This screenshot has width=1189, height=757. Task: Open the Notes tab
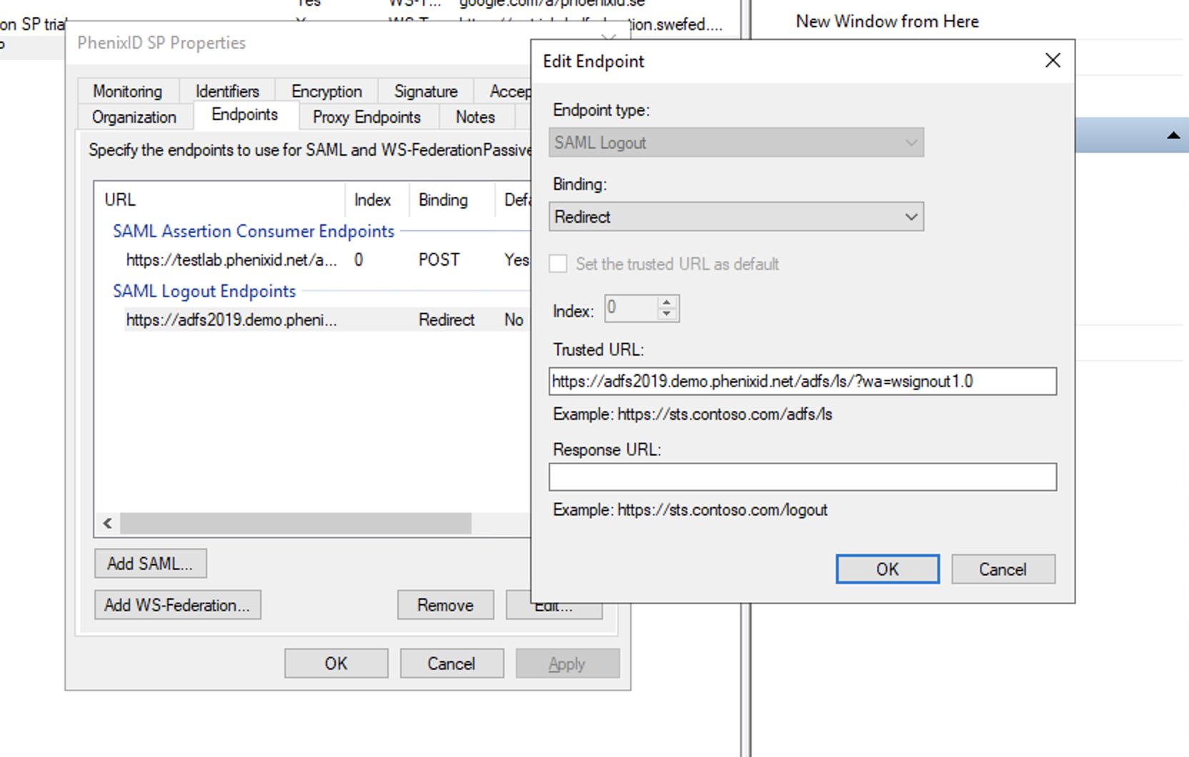[x=475, y=117]
